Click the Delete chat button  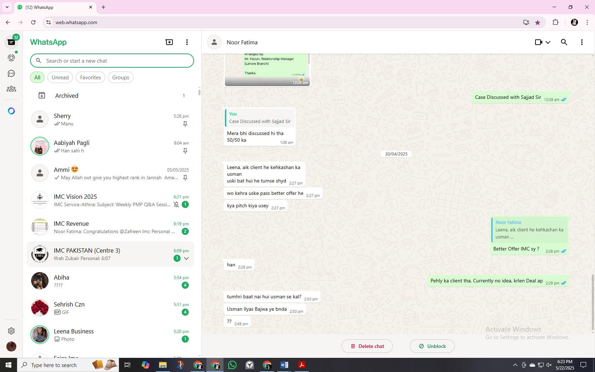pos(367,346)
